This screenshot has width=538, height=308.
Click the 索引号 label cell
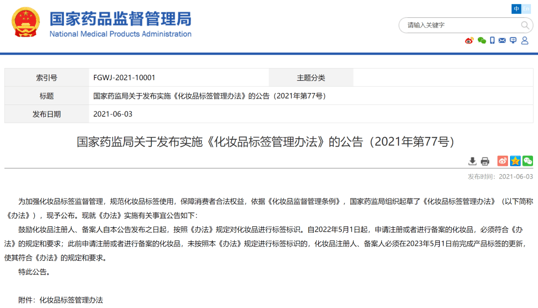[47, 78]
